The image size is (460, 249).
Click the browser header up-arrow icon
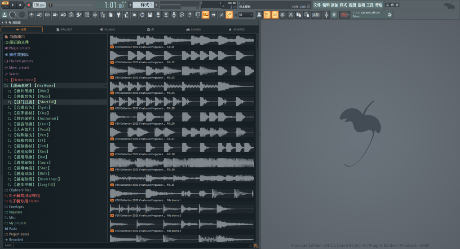(6, 22)
